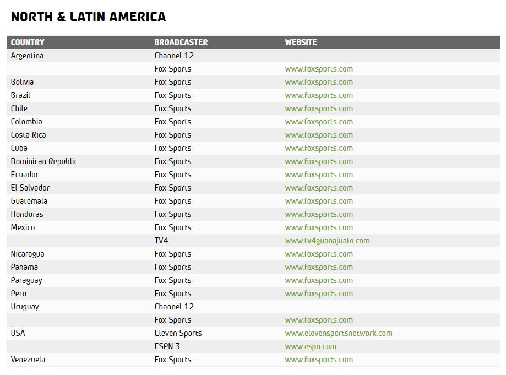Click the WEBSITE column header
Viewport: 506px width, 375px height.
(301, 42)
